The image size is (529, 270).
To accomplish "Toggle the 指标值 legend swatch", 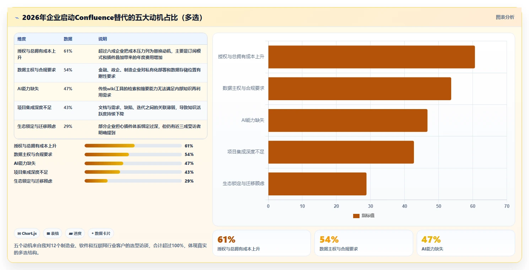I will click(356, 216).
